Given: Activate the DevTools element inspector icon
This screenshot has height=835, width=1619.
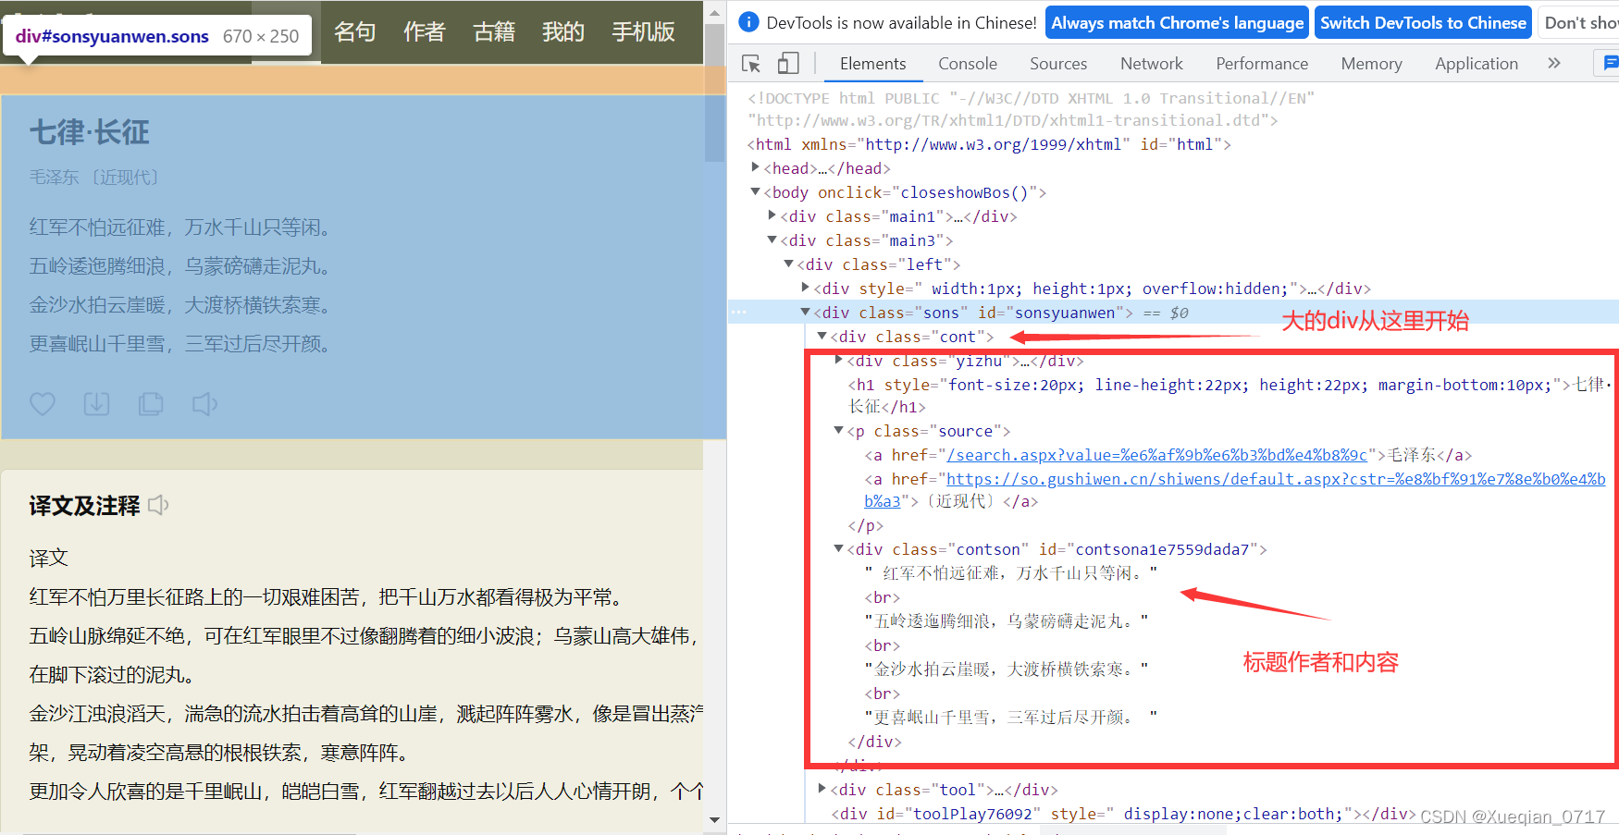Looking at the screenshot, I should point(751,63).
